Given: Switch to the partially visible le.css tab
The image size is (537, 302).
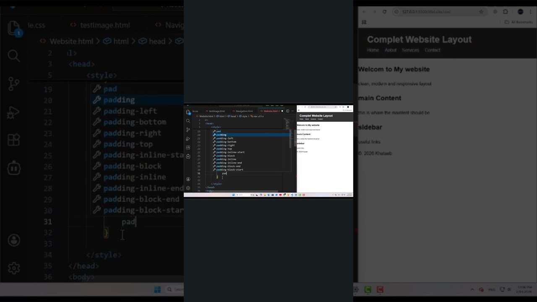Looking at the screenshot, I should 195,111.
